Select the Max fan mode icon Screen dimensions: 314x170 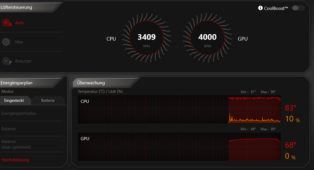[x=6, y=42]
